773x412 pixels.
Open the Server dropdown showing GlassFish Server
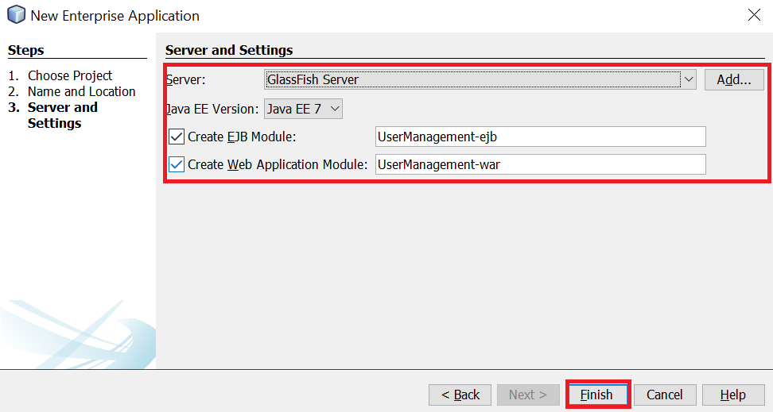point(480,79)
